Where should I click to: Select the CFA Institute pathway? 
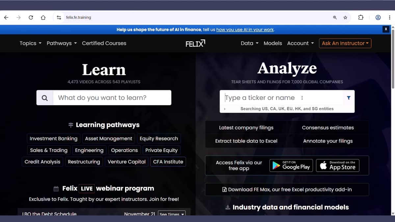[168, 161]
